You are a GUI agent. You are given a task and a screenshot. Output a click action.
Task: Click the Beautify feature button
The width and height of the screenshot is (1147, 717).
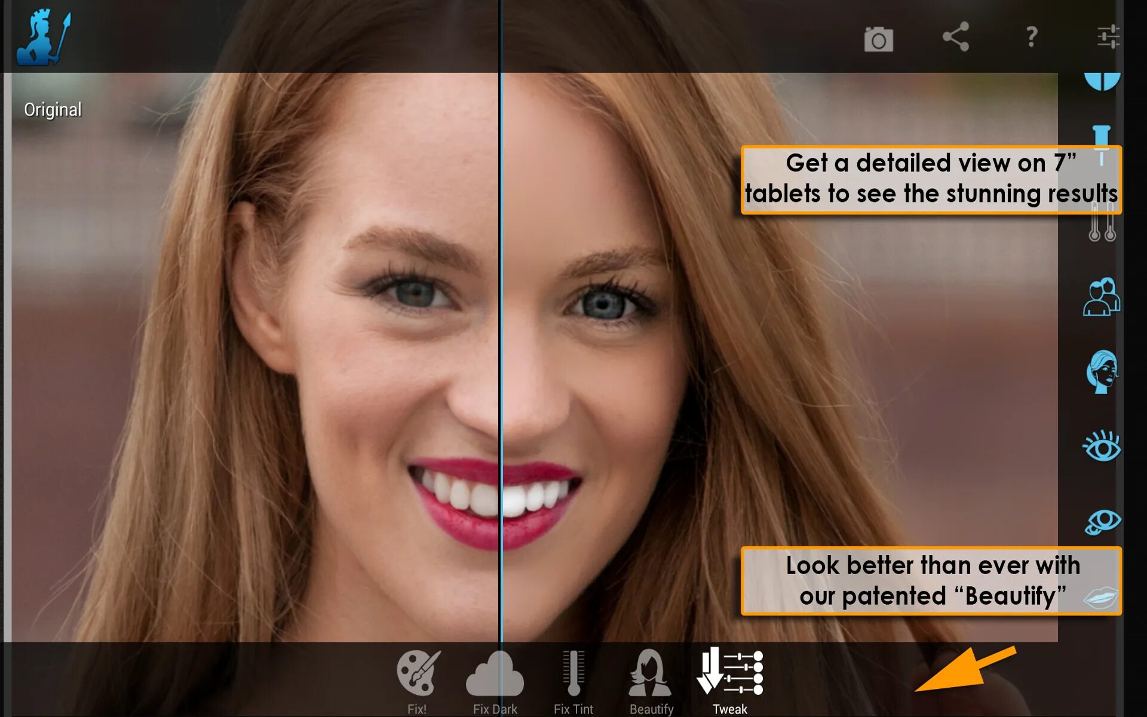651,678
